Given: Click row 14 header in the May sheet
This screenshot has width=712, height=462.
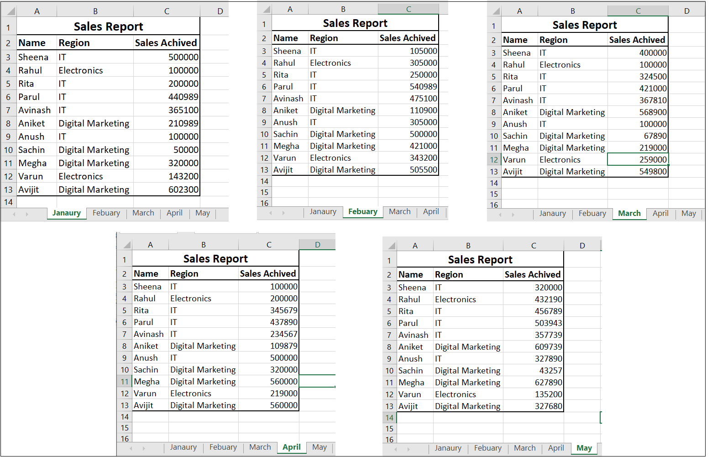Looking at the screenshot, I should click(x=390, y=417).
